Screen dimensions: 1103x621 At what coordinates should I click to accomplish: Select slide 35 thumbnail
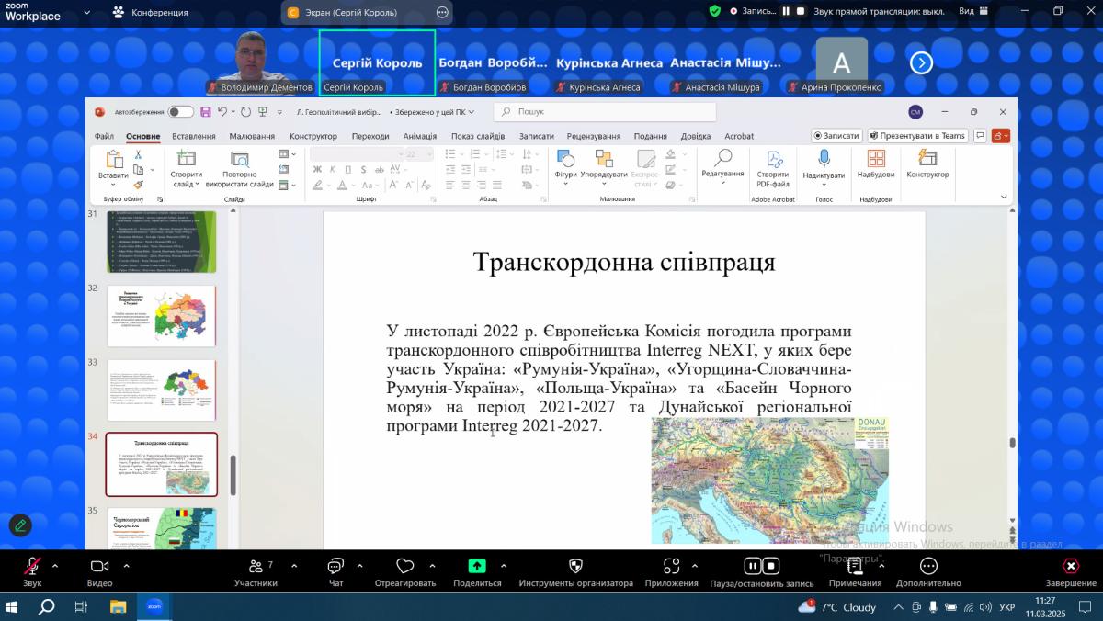coord(162,528)
